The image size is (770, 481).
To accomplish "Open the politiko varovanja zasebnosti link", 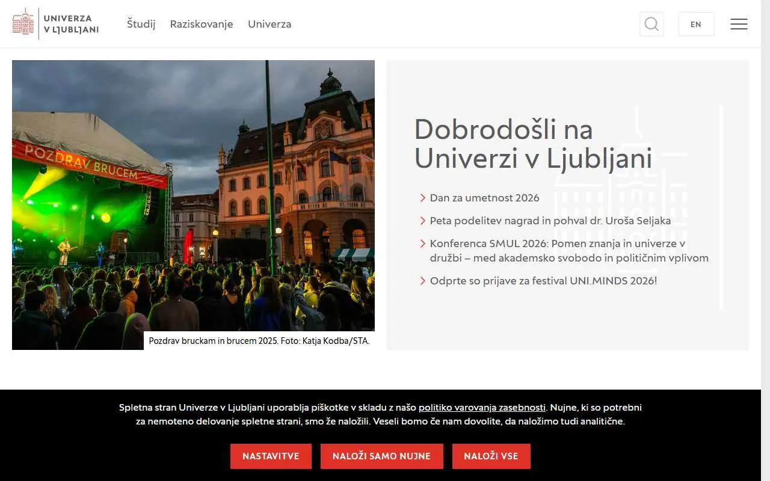I will (482, 407).
